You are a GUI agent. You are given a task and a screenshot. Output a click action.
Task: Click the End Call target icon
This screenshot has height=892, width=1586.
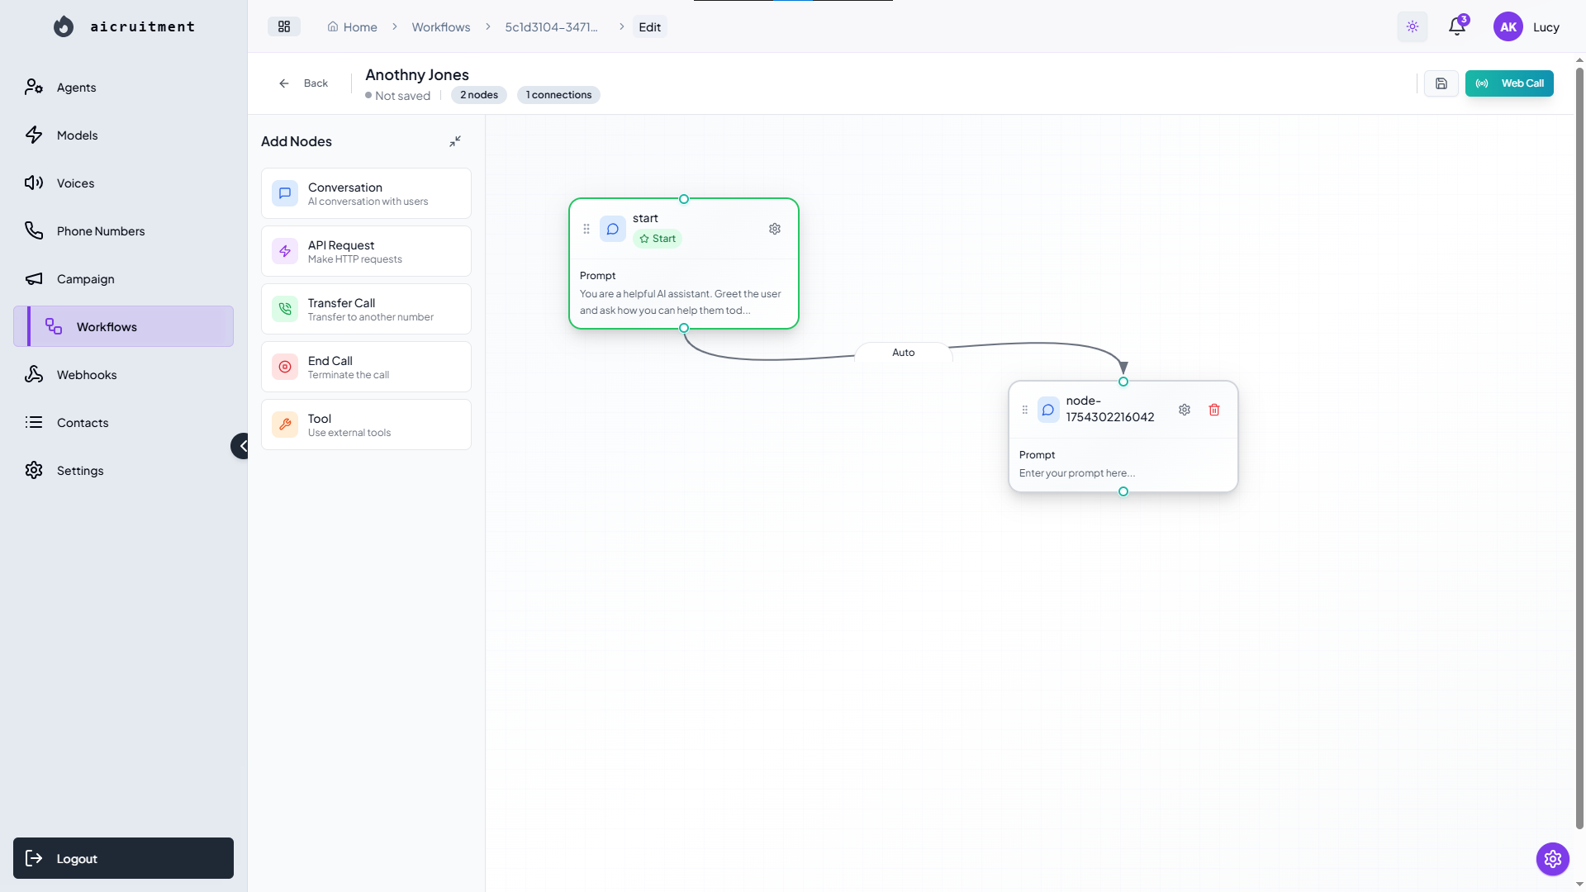click(285, 367)
